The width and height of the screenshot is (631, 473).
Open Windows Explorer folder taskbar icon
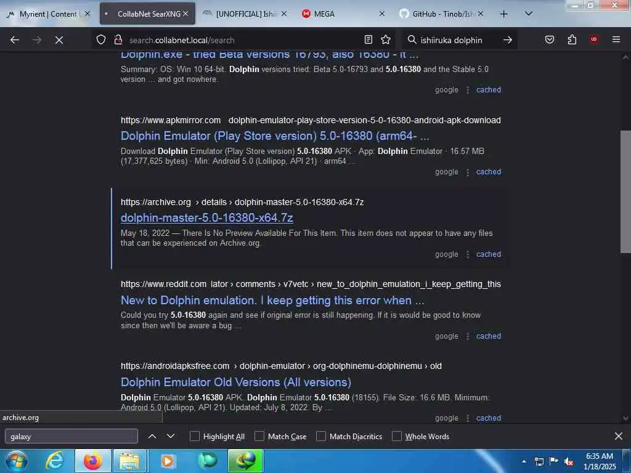[x=129, y=461]
